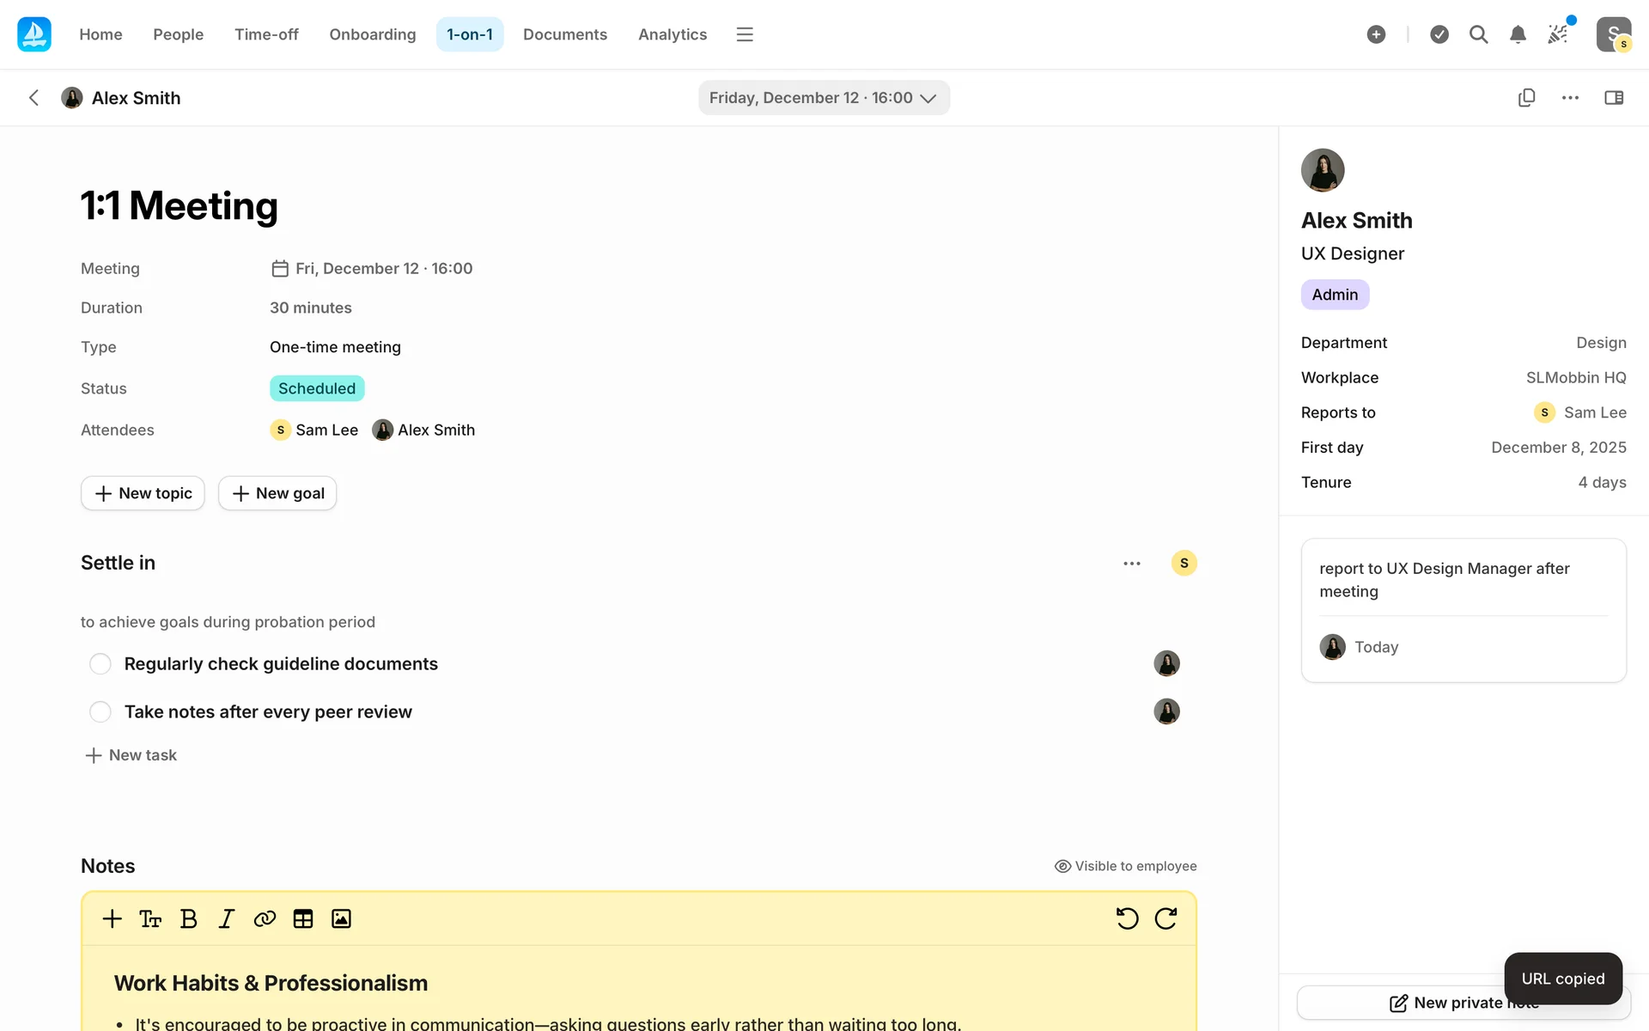
Task: Click the link icon in notes toolbar
Action: [x=265, y=918]
